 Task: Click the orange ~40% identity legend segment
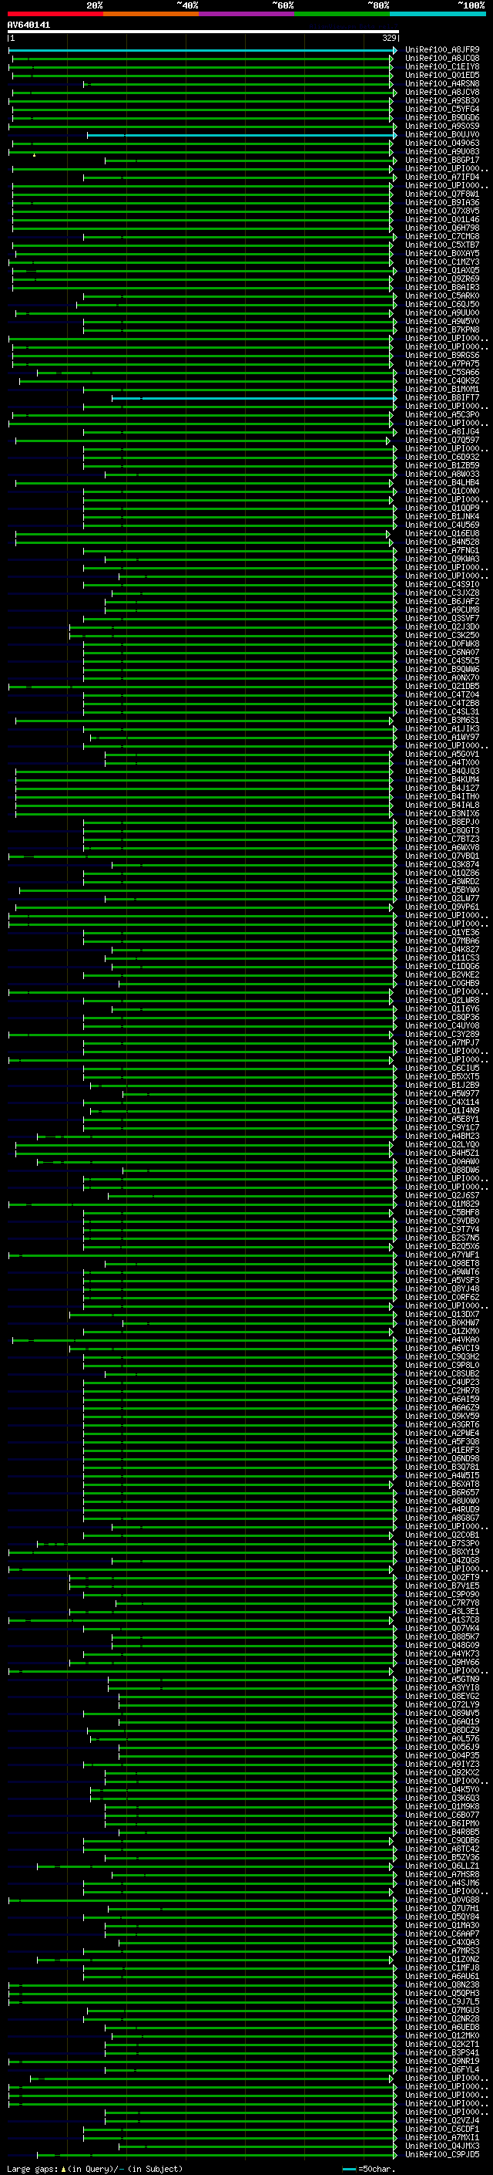[x=151, y=14]
